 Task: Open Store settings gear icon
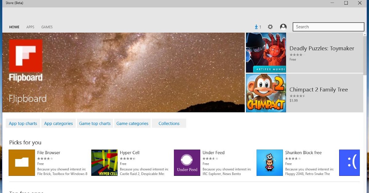[270, 27]
